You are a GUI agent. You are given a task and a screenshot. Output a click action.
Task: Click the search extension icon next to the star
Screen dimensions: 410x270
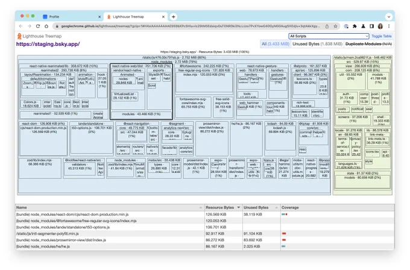tap(346, 26)
